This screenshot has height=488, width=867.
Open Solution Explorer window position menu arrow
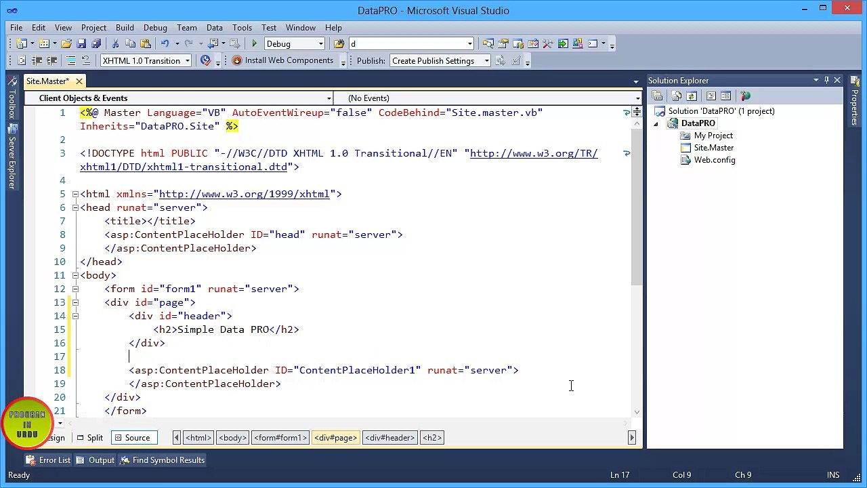[x=816, y=80]
